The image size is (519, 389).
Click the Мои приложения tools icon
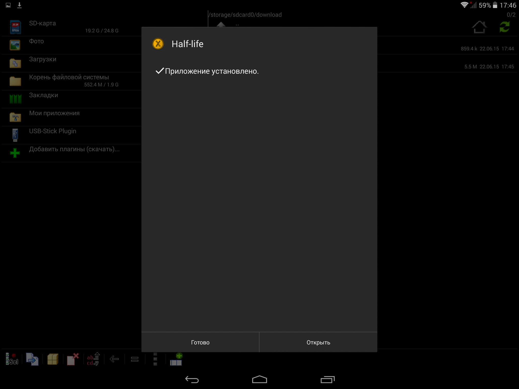click(x=15, y=117)
